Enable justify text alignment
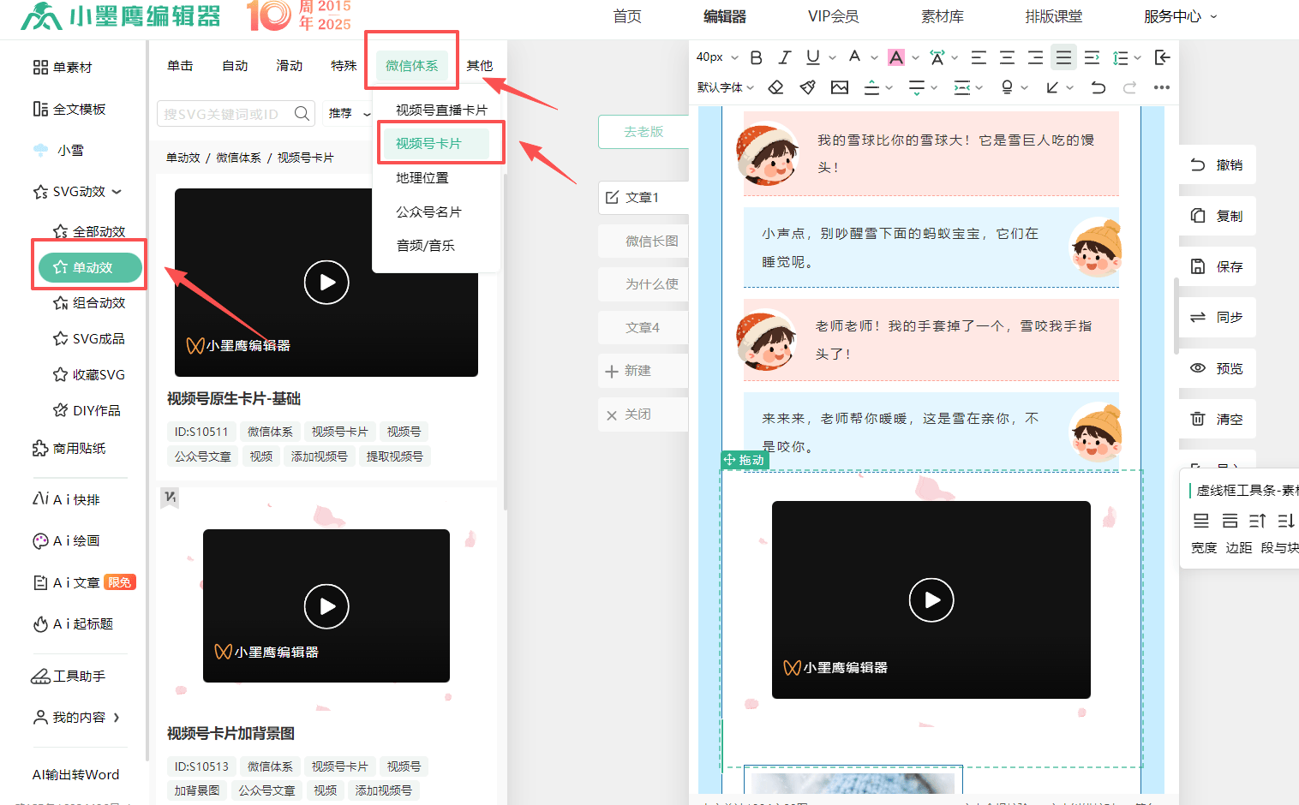This screenshot has width=1299, height=805. coord(1063,57)
